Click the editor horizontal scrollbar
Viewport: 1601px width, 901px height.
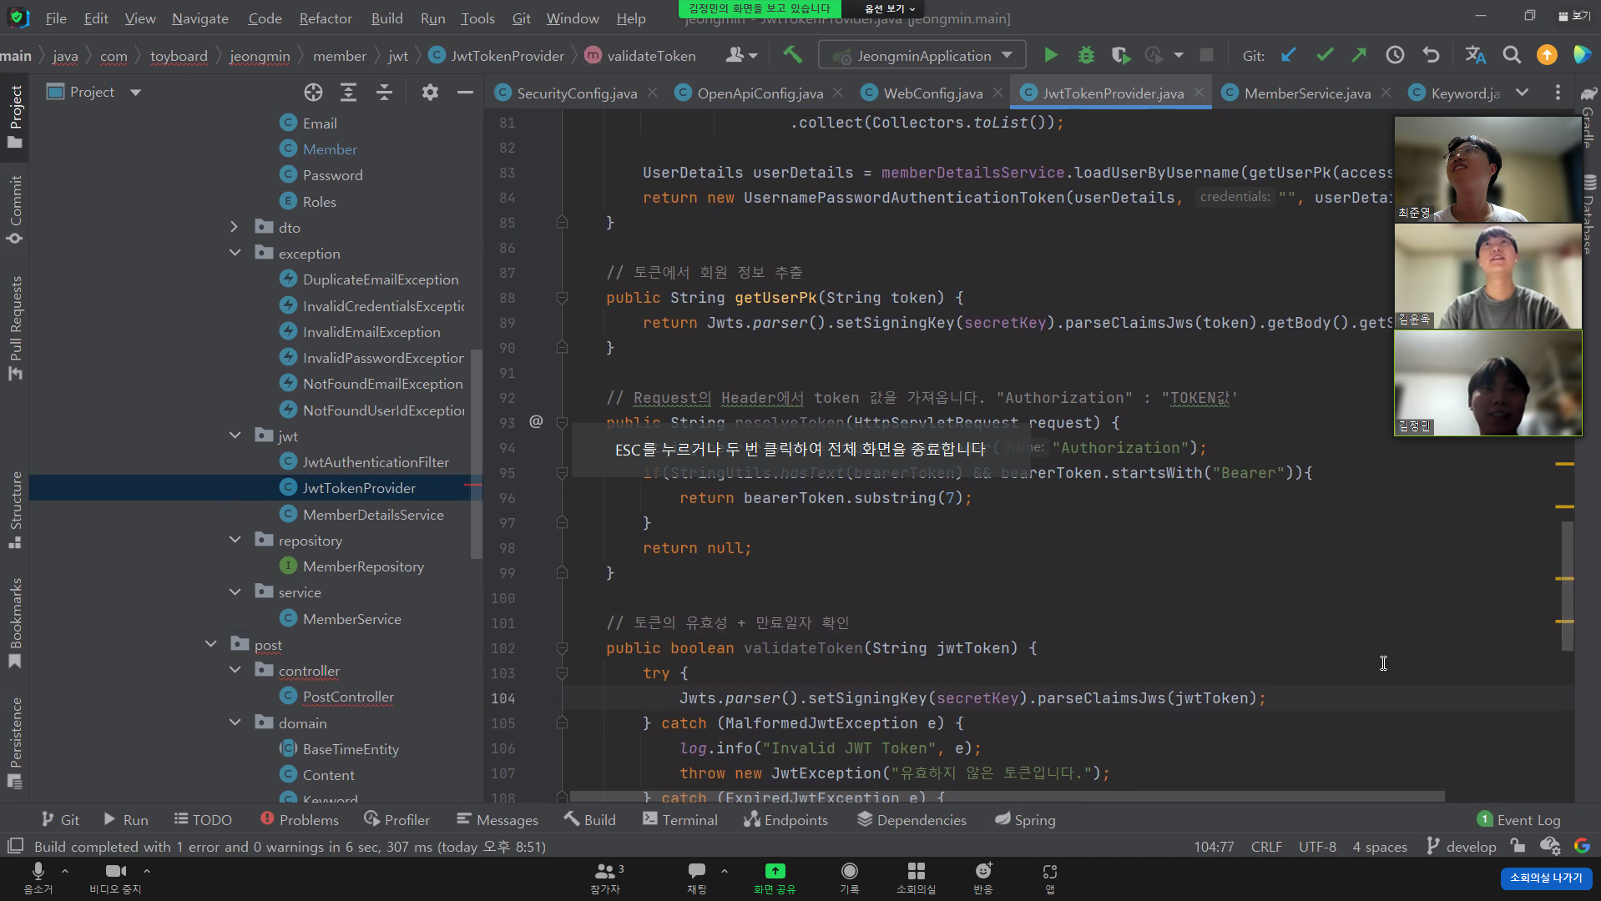point(1006,796)
